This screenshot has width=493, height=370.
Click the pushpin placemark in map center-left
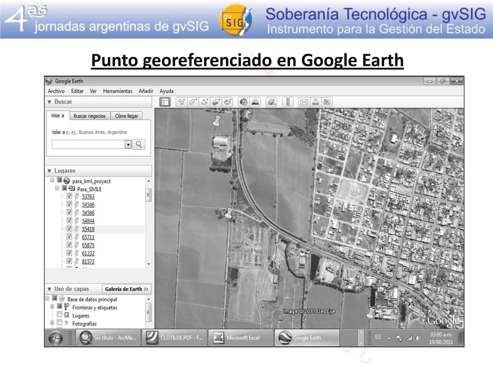[x=230, y=213]
